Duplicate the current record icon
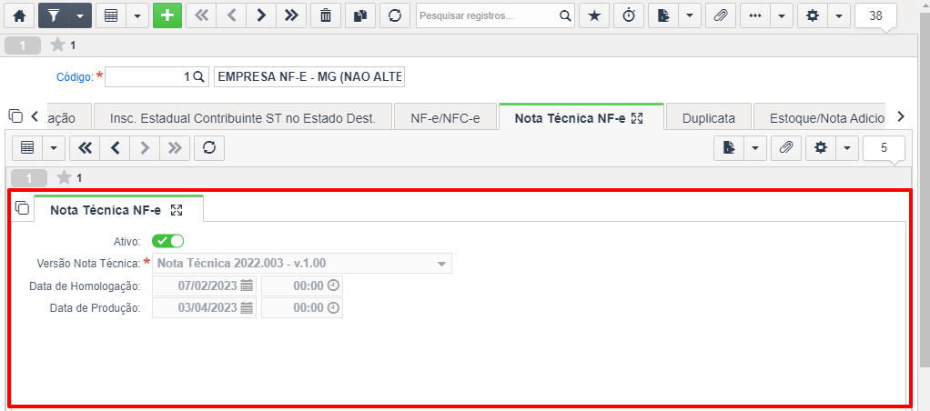The width and height of the screenshot is (930, 411). coord(360,16)
